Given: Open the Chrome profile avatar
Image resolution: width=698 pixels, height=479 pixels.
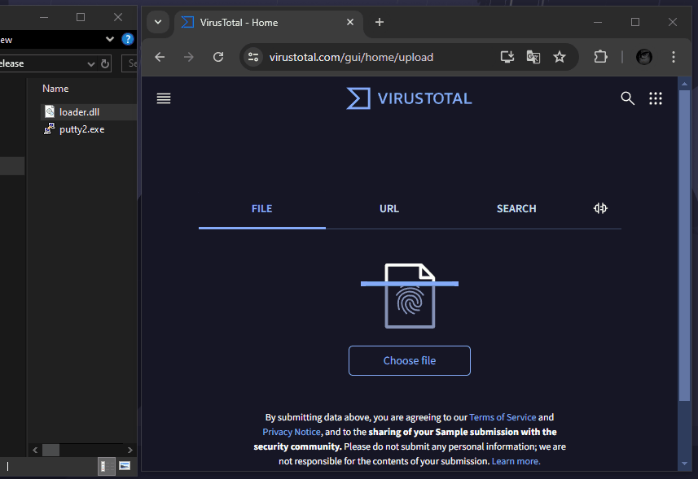Looking at the screenshot, I should coord(644,57).
